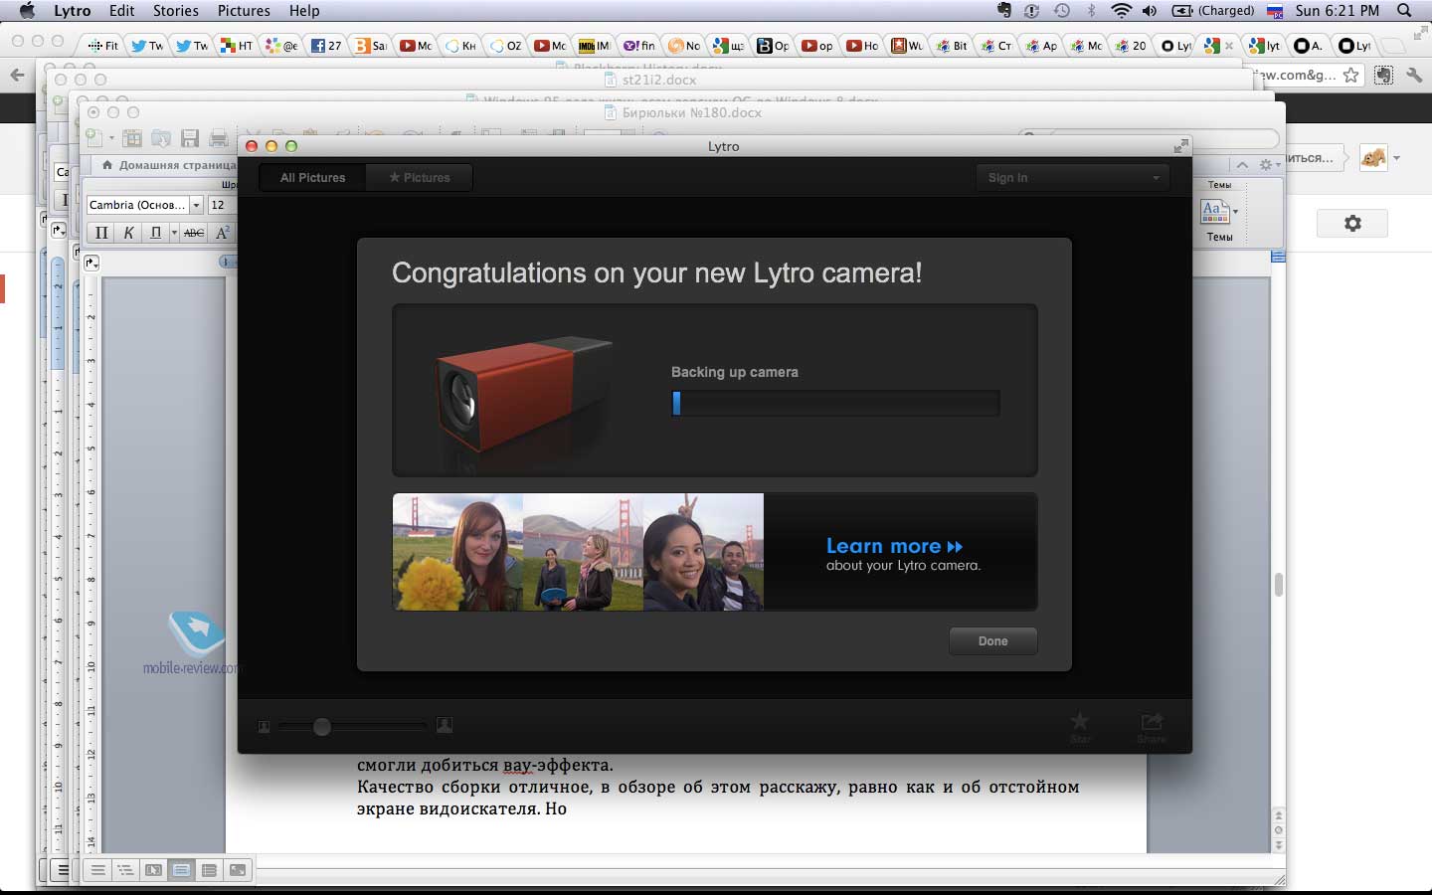Click the red Lytro camera image
This screenshot has height=895, width=1432.
pyautogui.click(x=522, y=393)
